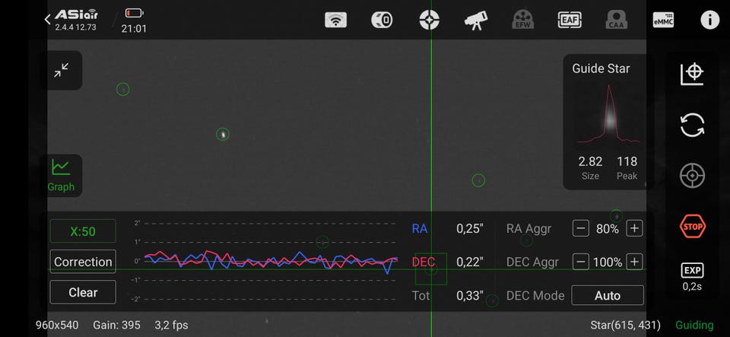Select the bright circled star in the image
This screenshot has width=730, height=337.
tap(223, 134)
